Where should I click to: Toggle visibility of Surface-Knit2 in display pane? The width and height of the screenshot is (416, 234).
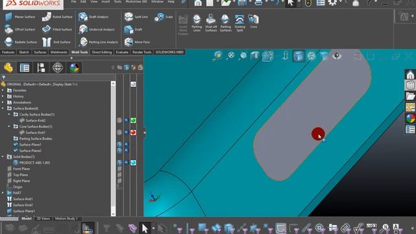click(x=120, y=120)
